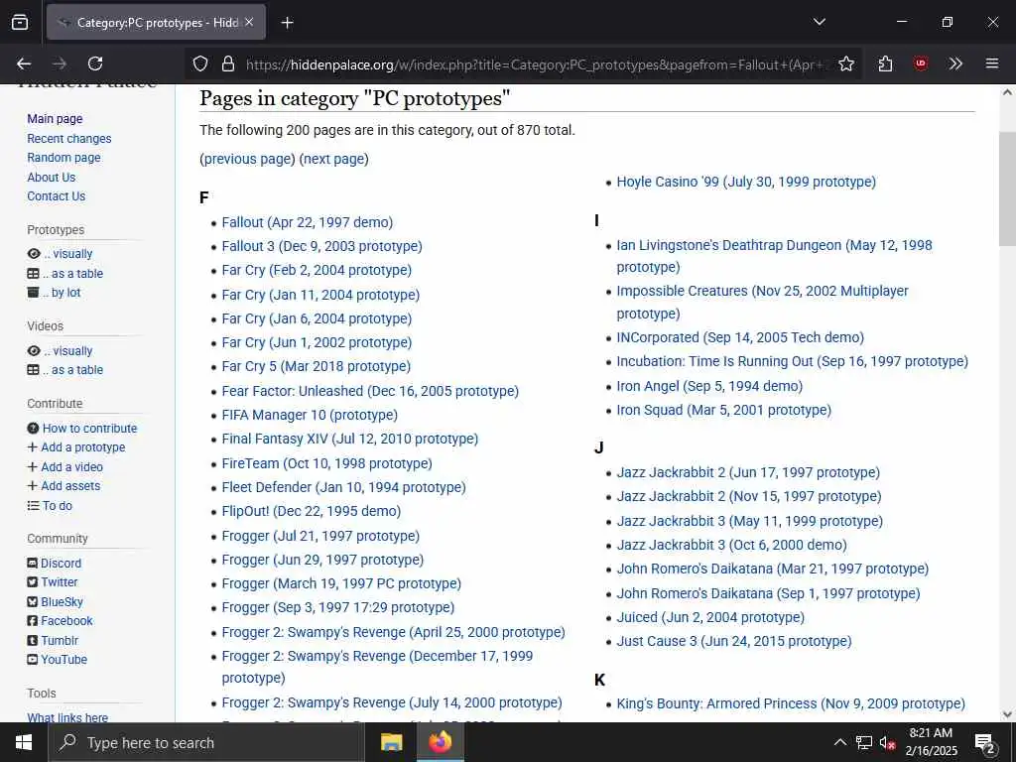
Task: View prototypes as a table icon
Action: coord(33,274)
